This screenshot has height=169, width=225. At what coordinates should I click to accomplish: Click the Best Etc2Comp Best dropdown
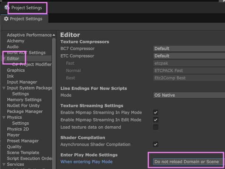(189, 78)
